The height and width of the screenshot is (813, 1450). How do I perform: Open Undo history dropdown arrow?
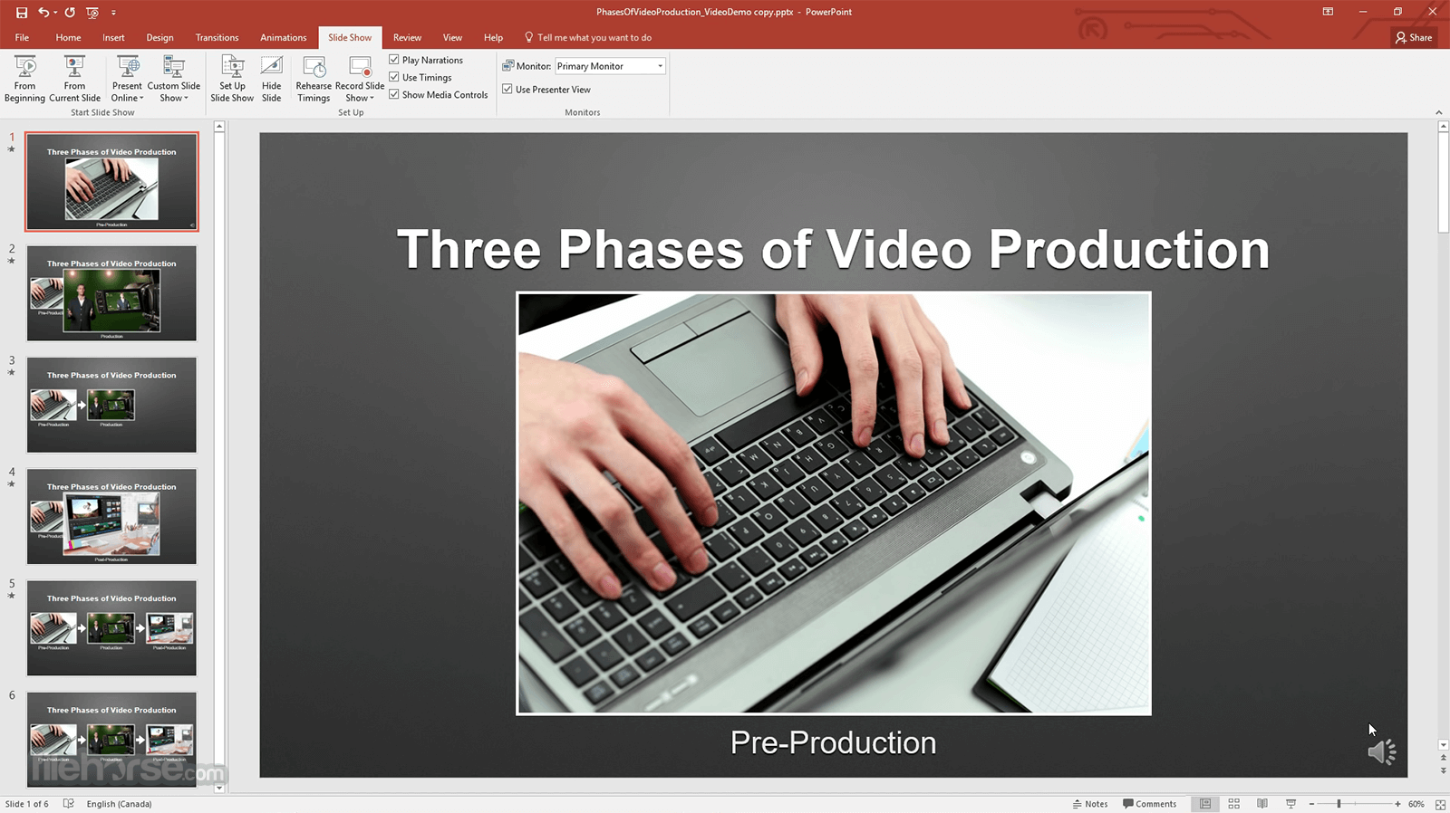tap(55, 13)
